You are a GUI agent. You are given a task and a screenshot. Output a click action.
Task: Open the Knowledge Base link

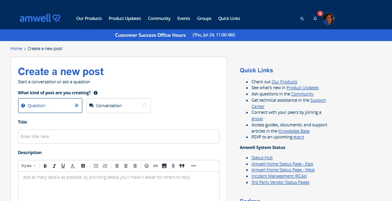294,131
